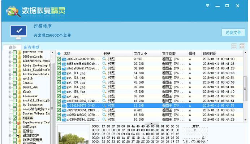The image size is (250, 144).
Task: Select Connie folder icon
Action: (20, 83)
